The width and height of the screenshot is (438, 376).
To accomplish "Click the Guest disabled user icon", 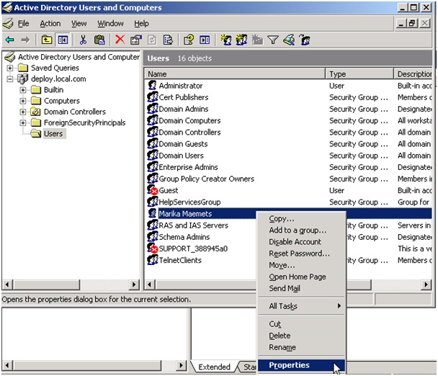I will click(x=153, y=190).
